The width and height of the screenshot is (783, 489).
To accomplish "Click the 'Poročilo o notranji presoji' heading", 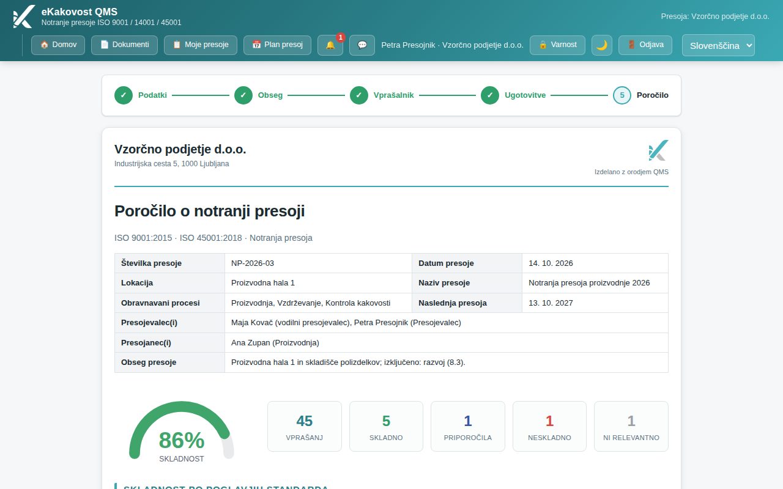I will [210, 211].
